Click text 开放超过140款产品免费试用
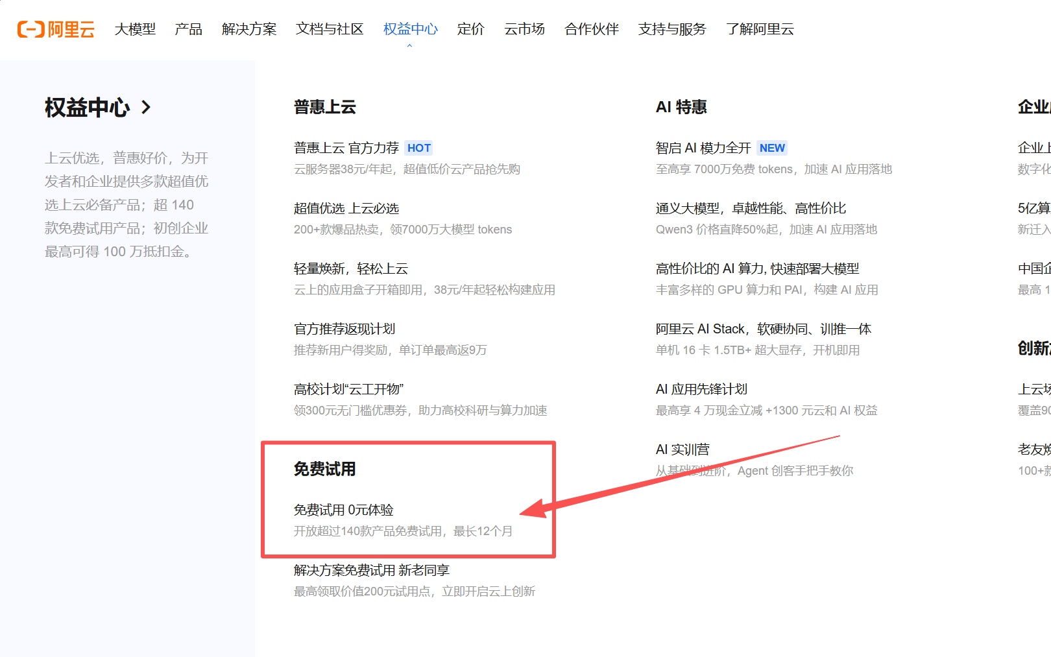Screen dimensions: 1051x657 (367, 531)
